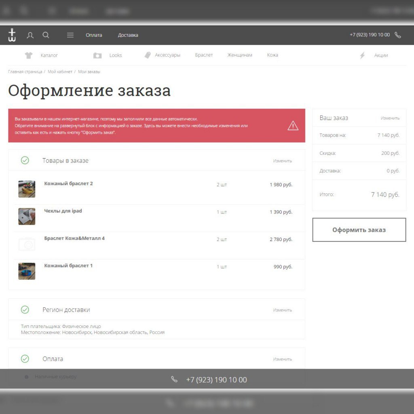Click the 2 780 руб. price
Image resolution: width=414 pixels, height=414 pixels.
[281, 239]
